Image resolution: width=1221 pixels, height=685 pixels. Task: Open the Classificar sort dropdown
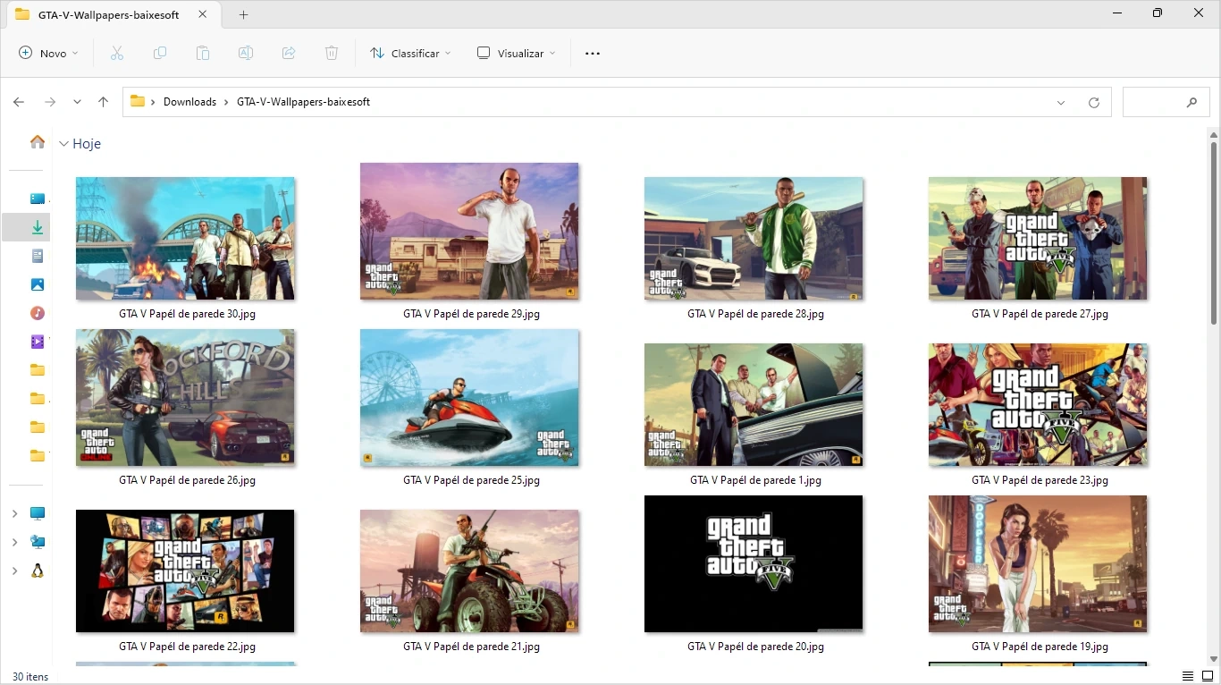(x=410, y=54)
